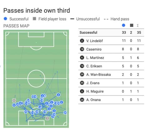Click Casemiro's number 18 badge in table

click(x=82, y=49)
